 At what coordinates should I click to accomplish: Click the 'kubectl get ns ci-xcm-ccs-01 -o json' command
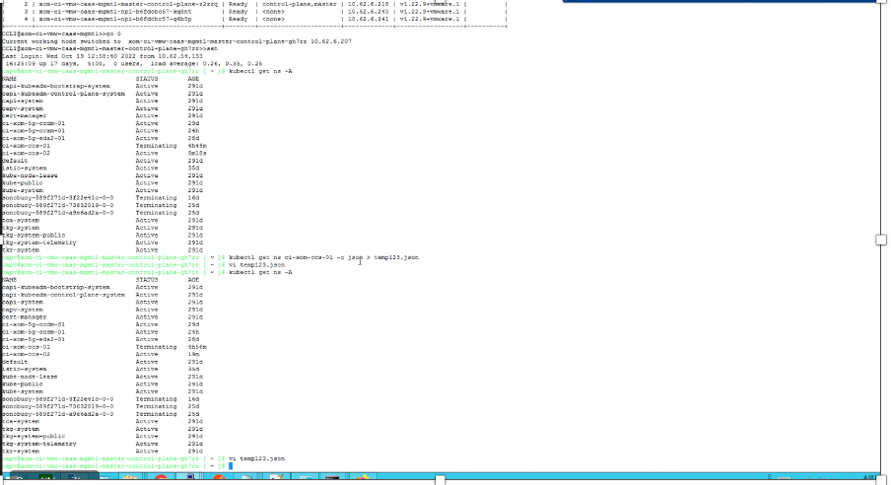click(x=296, y=257)
